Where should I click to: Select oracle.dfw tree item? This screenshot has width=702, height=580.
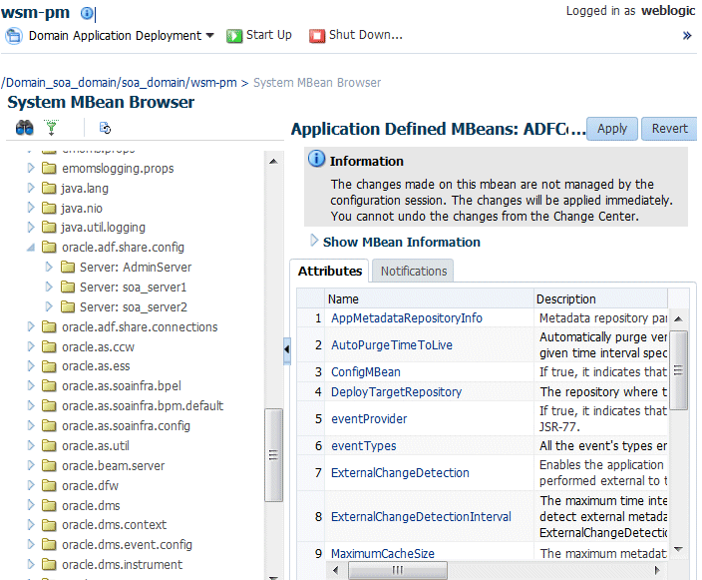(x=90, y=485)
